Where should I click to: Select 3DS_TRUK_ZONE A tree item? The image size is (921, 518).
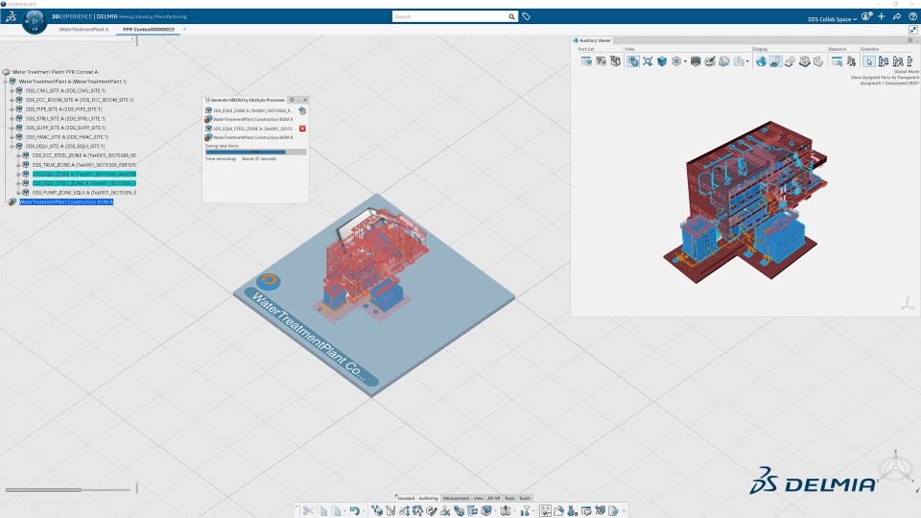(x=84, y=165)
